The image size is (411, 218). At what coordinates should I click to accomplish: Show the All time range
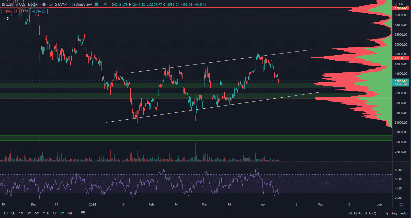tap(70, 213)
